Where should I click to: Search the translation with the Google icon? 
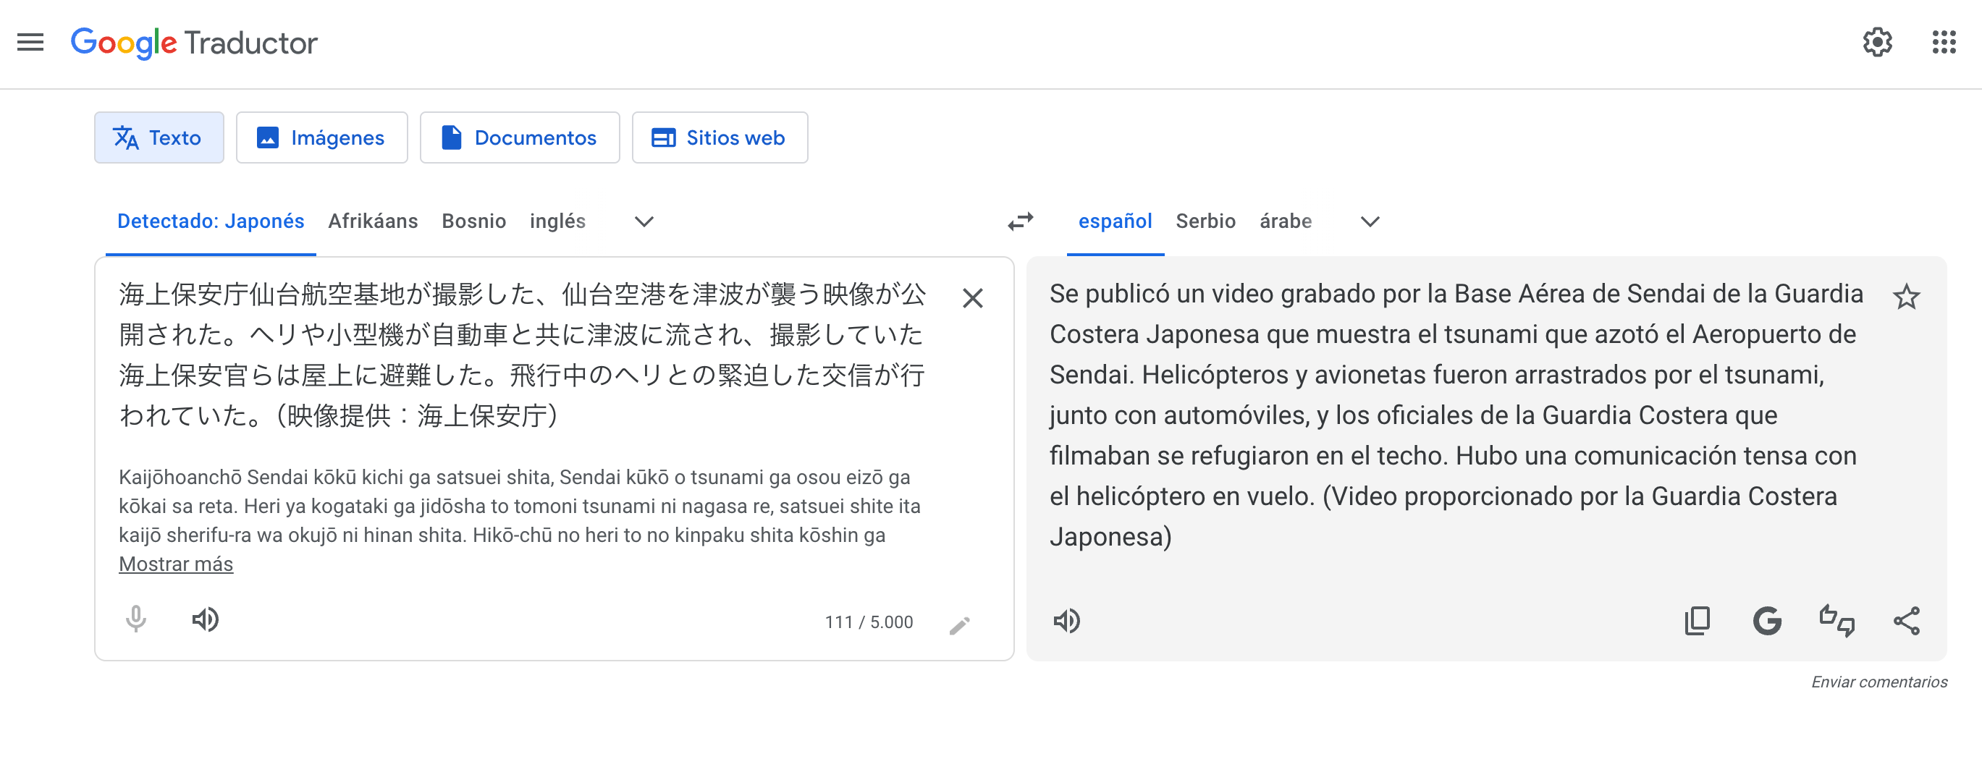coord(1766,621)
